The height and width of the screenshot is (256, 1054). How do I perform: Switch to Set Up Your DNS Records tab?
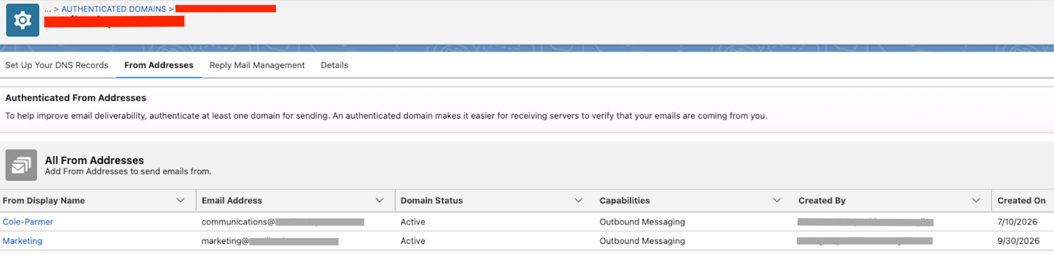coord(57,65)
